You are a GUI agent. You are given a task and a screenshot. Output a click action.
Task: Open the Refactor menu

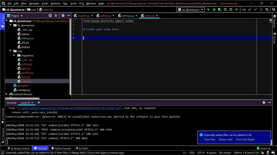[x=55, y=3]
